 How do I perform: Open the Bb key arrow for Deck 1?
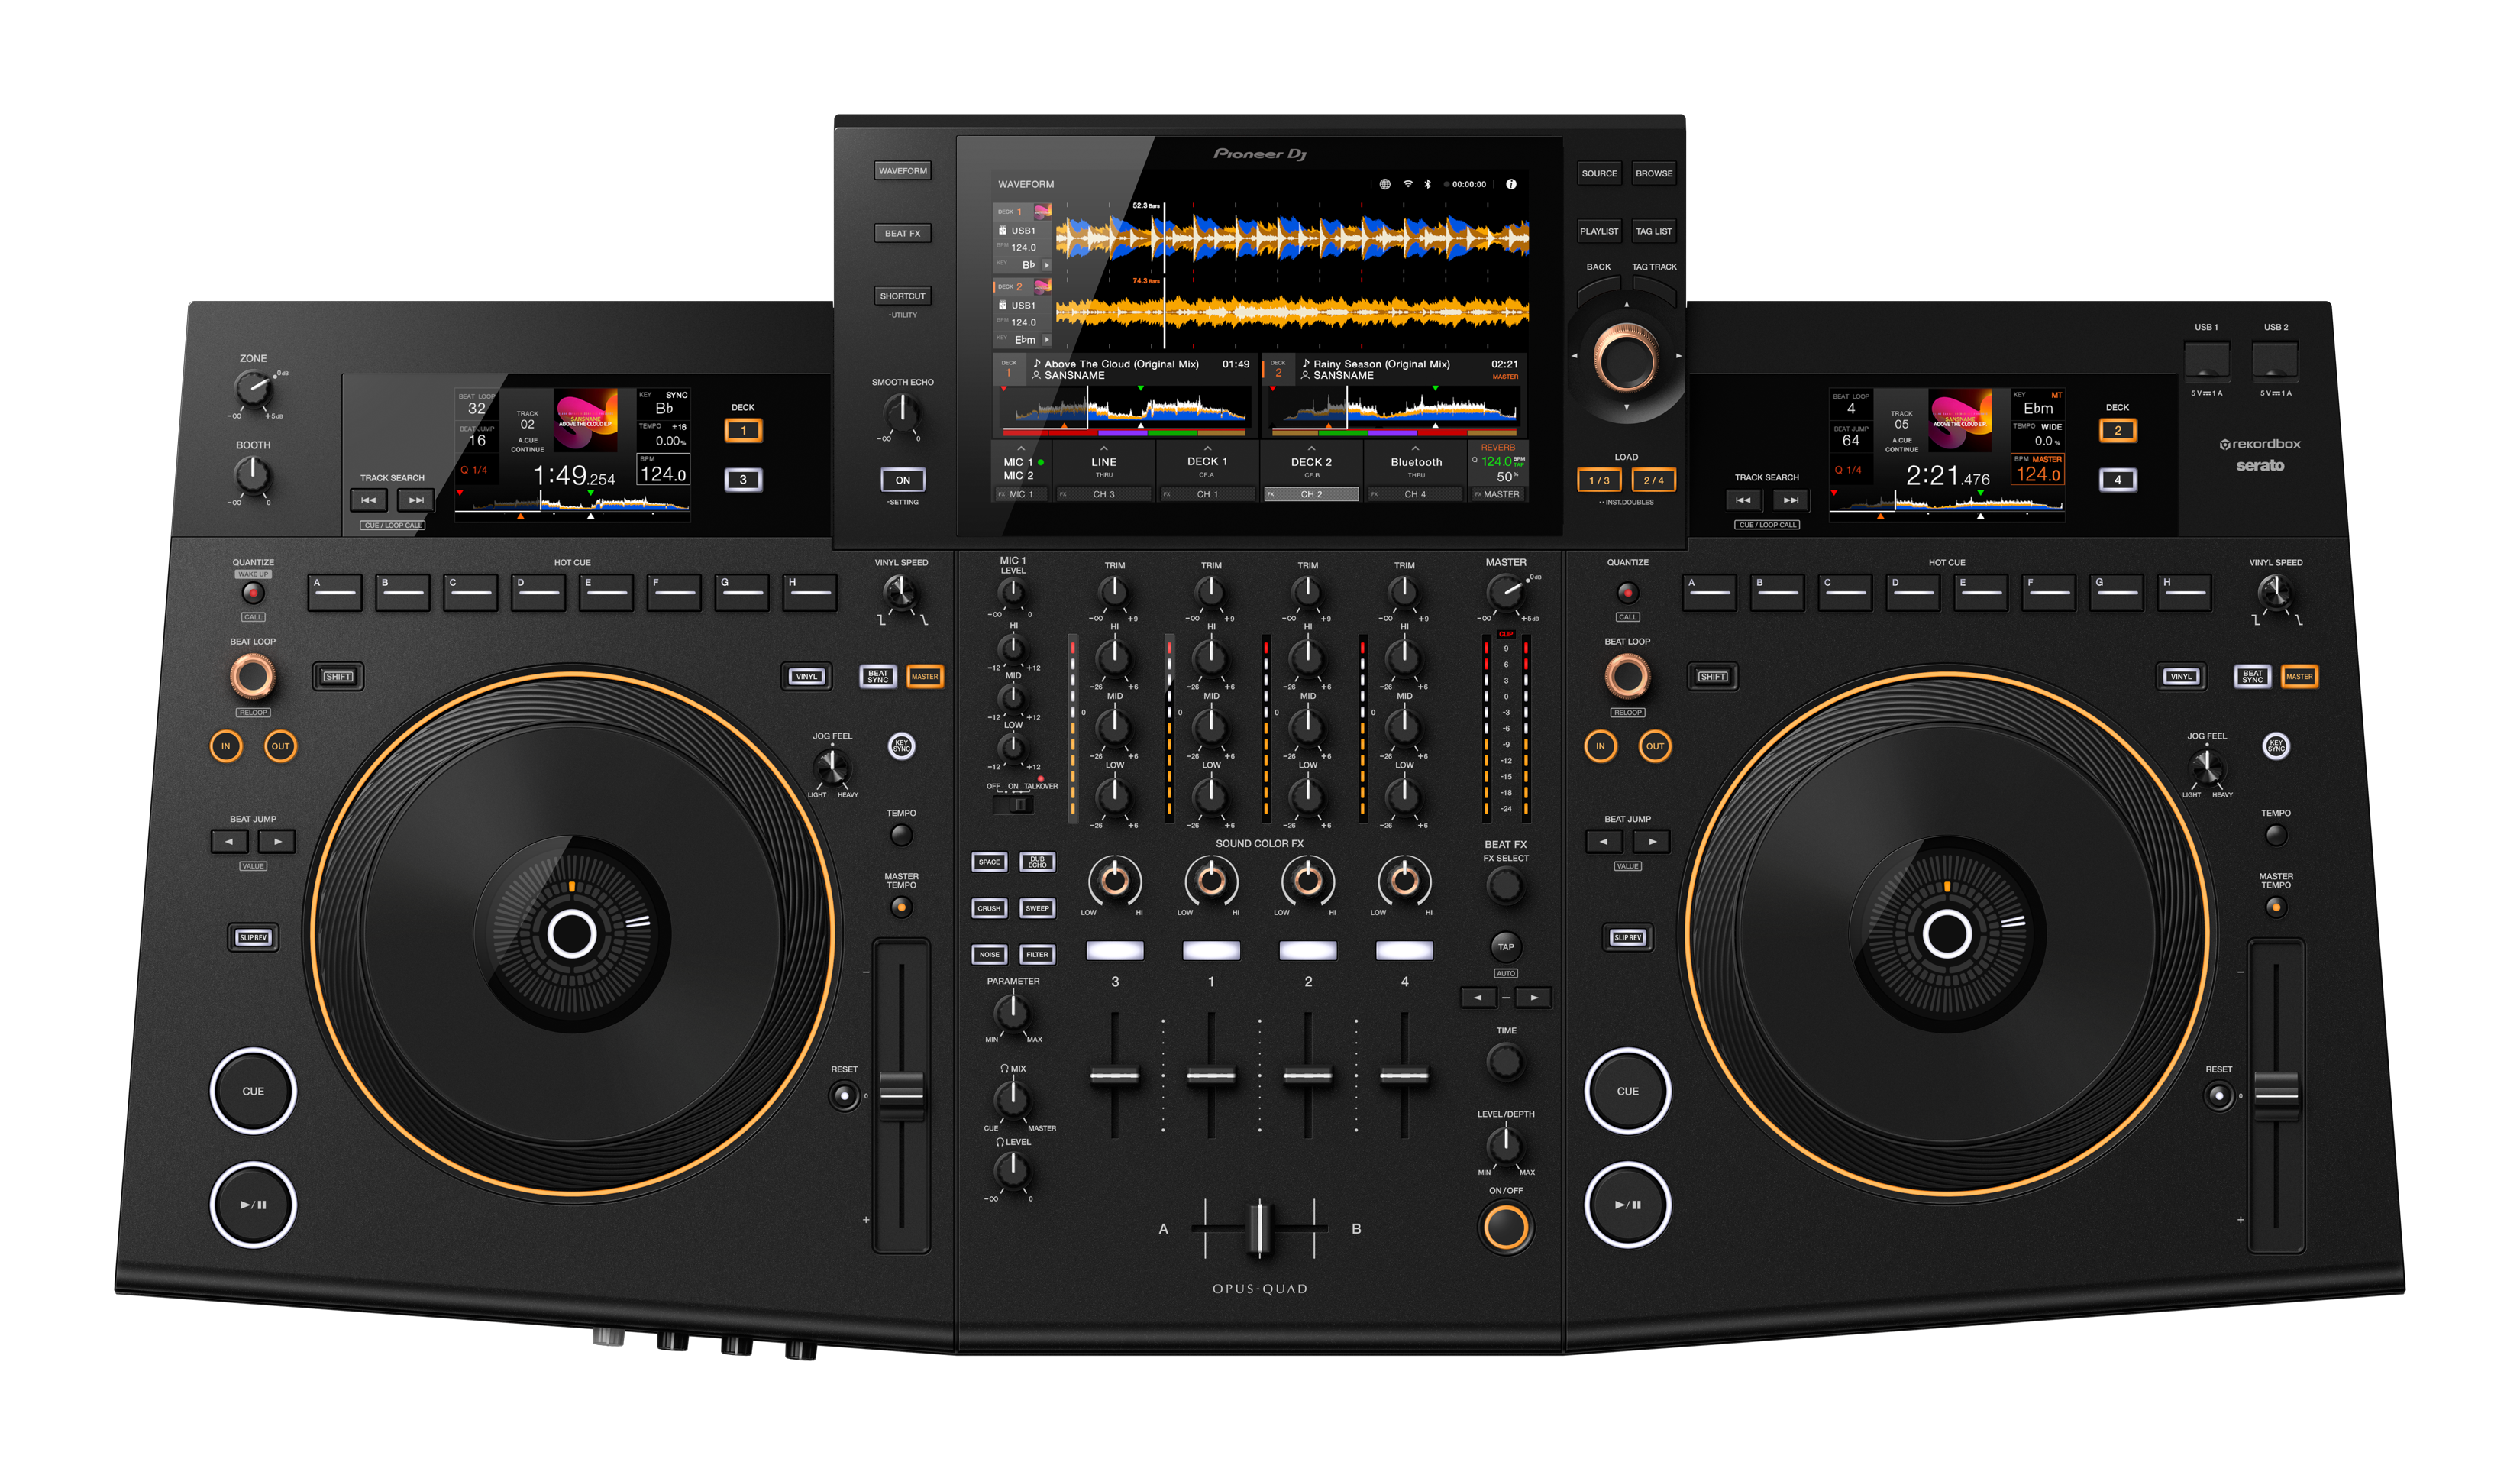click(1047, 265)
